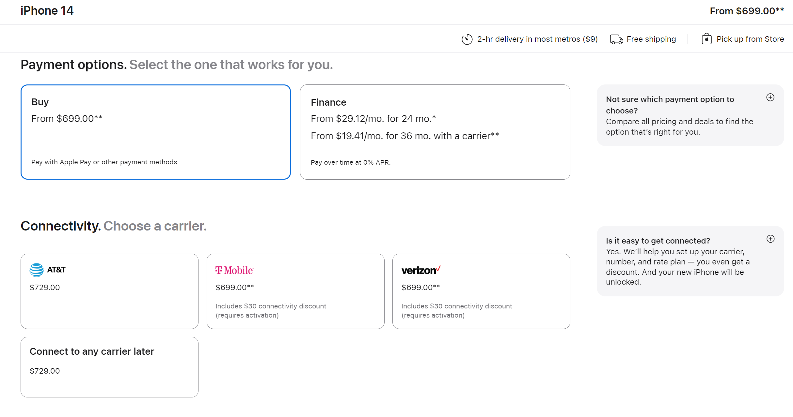Select the Buy payment option

pos(156,132)
